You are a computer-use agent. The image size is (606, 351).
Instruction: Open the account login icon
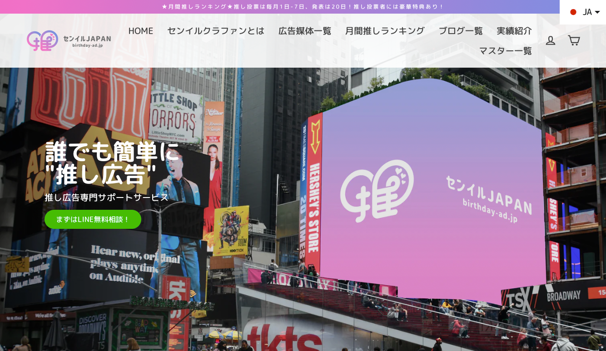pyautogui.click(x=550, y=40)
